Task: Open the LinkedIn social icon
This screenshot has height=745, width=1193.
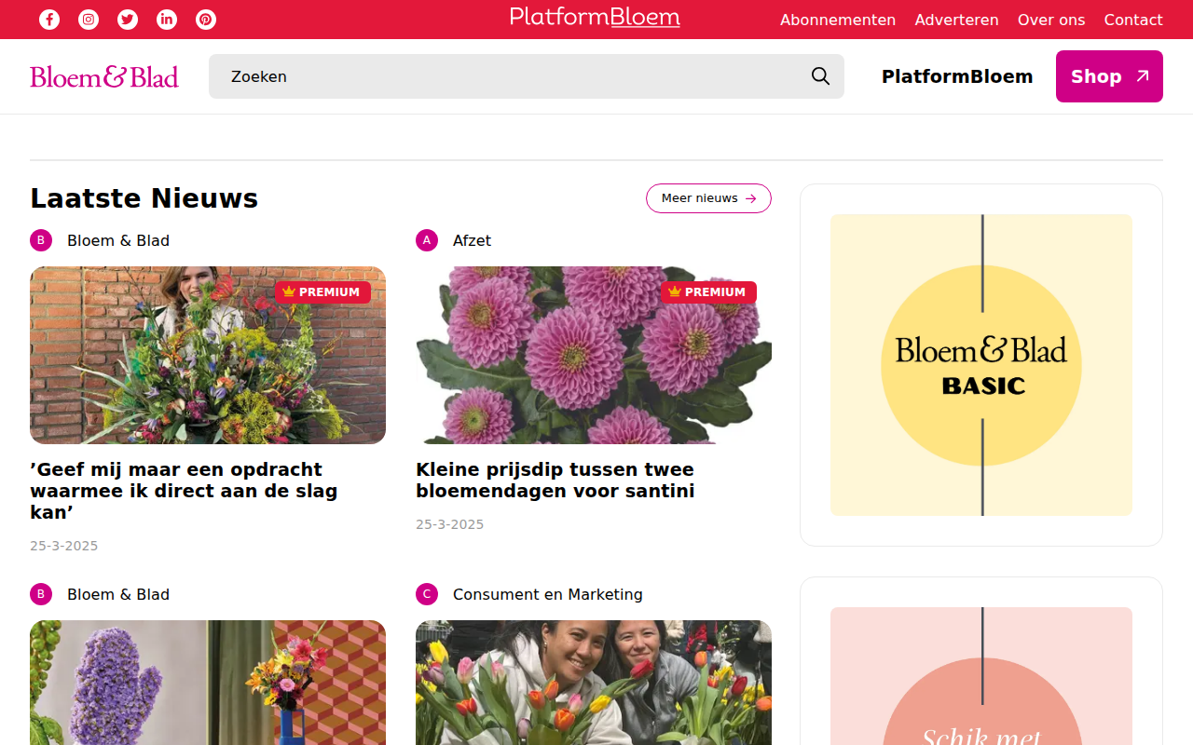Action: [167, 20]
